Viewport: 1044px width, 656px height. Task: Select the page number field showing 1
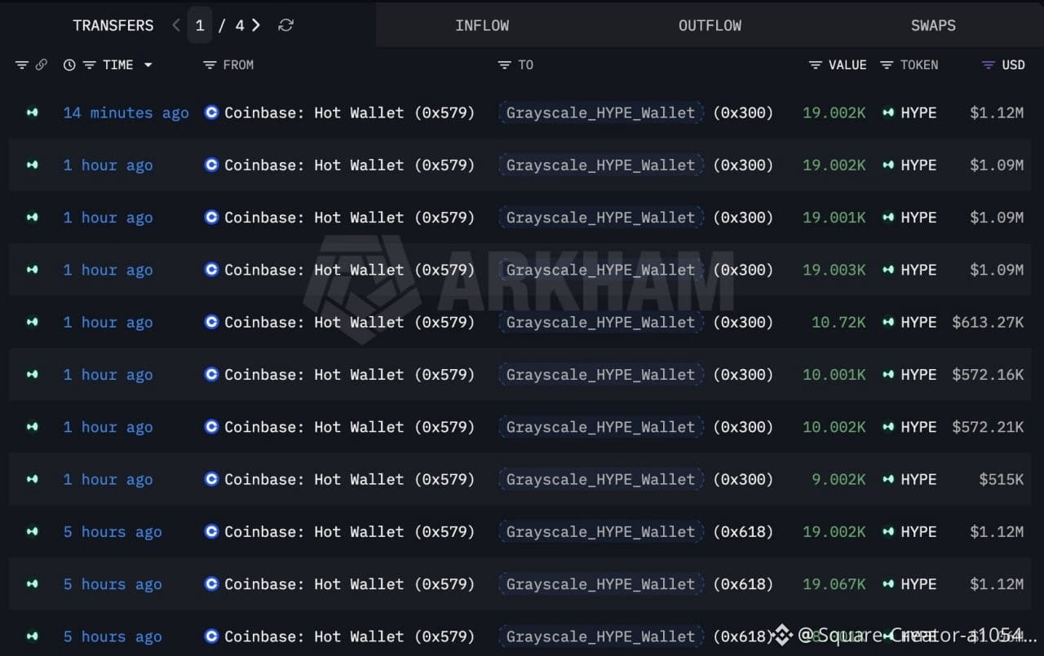click(200, 25)
